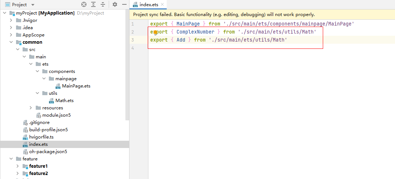This screenshot has height=179, width=395.
Task: Open hvigorfile.ts from project tree
Action: 41,137
